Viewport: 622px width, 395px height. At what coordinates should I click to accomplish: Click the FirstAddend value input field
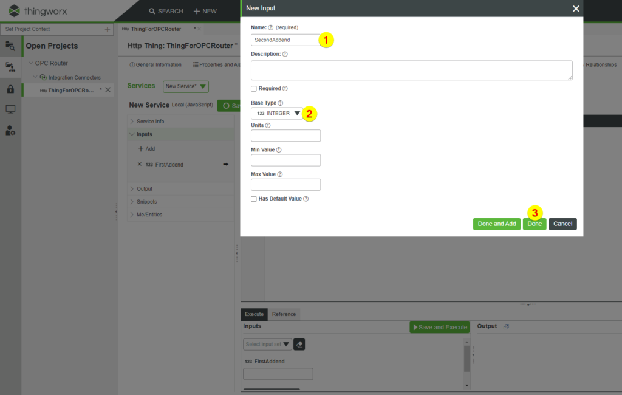[x=278, y=374]
